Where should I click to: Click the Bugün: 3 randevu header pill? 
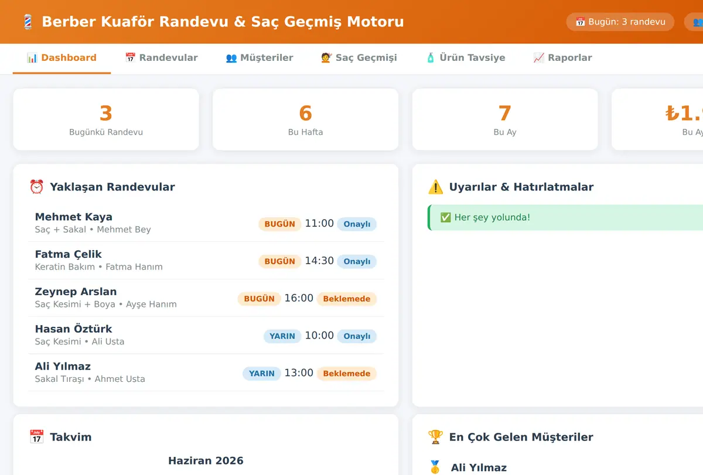tap(620, 22)
